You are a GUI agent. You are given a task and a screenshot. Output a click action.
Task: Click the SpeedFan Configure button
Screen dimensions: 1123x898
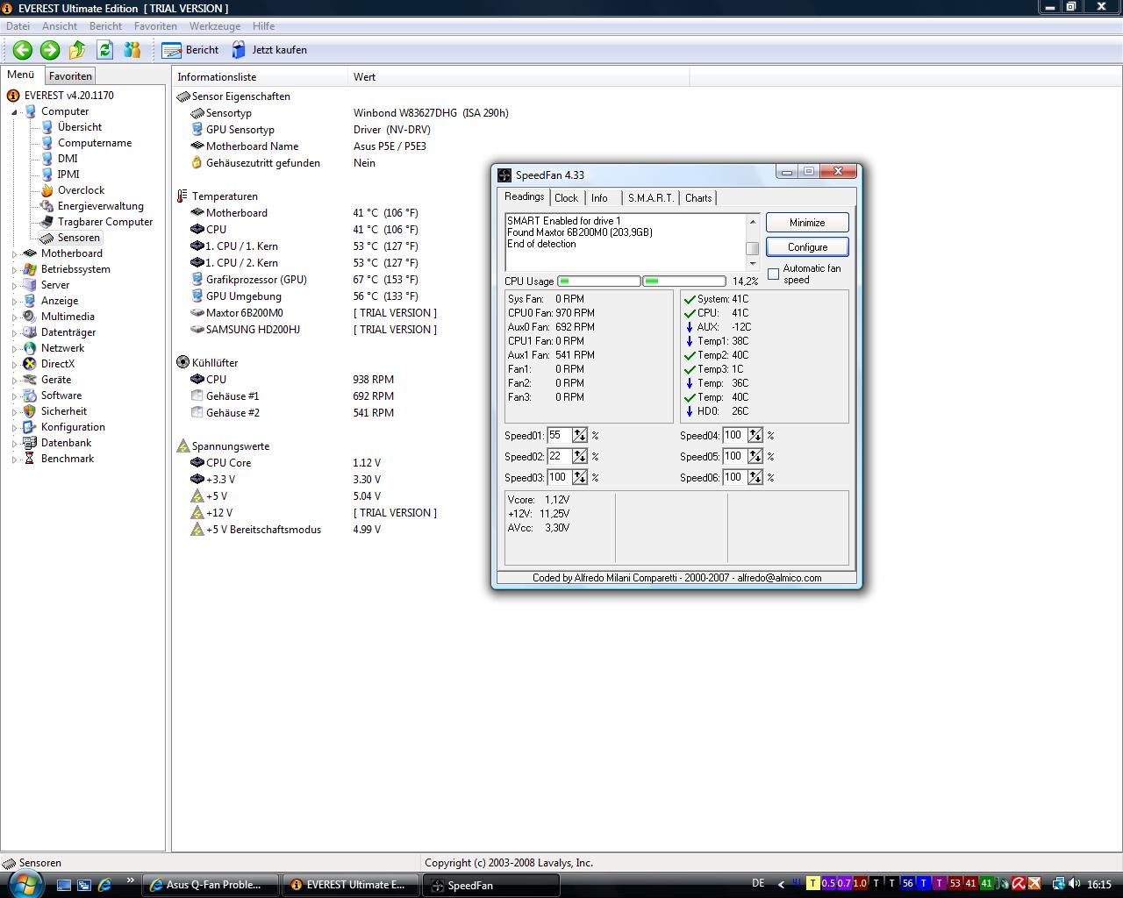click(807, 247)
